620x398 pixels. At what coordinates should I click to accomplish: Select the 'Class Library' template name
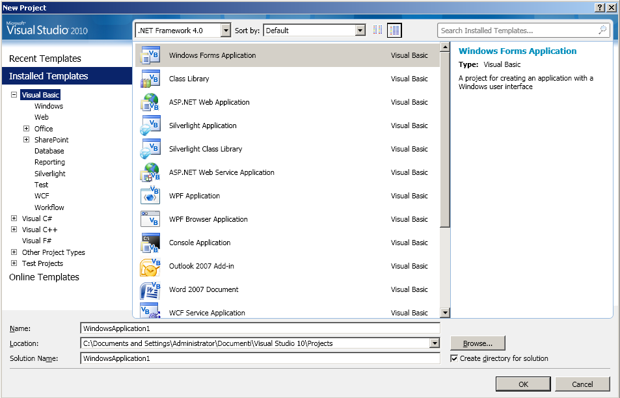tap(189, 79)
